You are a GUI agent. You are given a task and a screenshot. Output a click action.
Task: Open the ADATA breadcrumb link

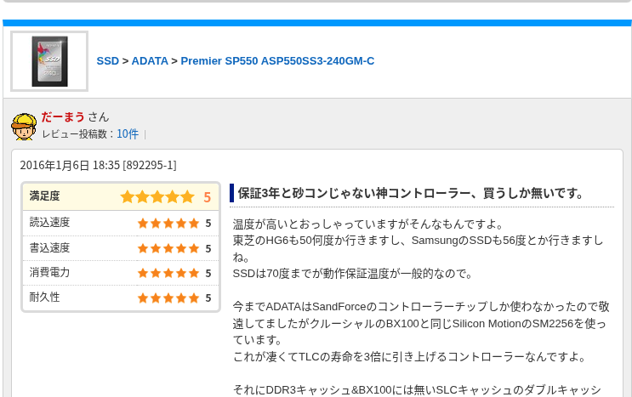(150, 61)
